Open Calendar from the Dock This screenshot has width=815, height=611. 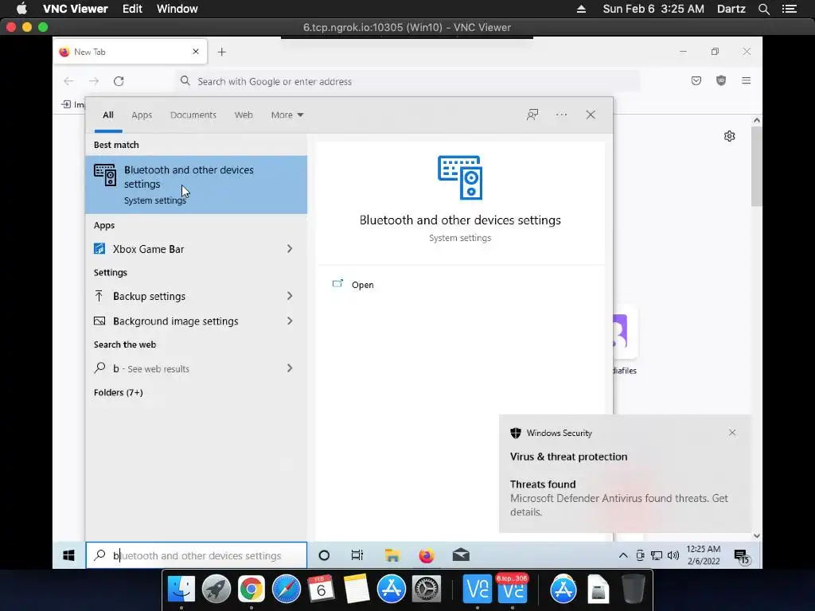click(x=322, y=590)
